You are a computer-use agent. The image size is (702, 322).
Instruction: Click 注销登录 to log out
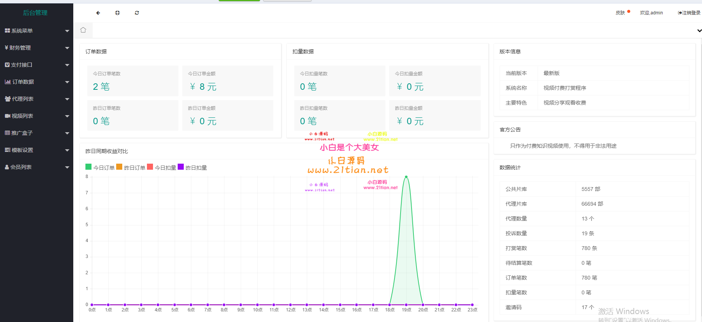point(689,13)
